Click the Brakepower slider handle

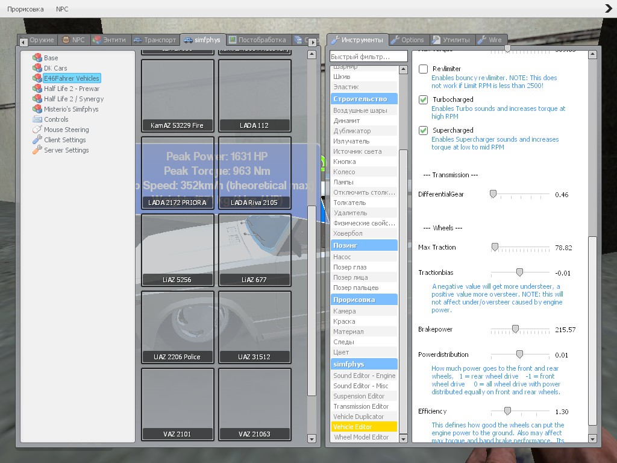point(515,329)
